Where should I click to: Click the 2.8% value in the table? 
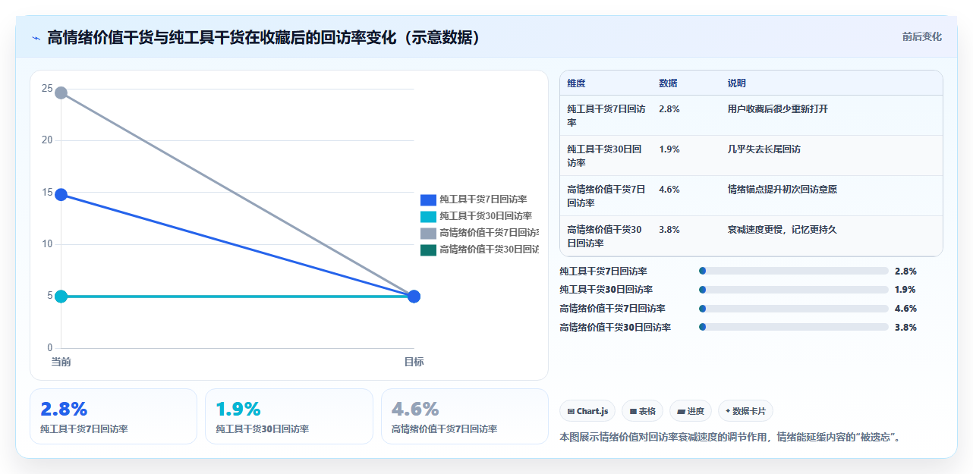coord(669,108)
